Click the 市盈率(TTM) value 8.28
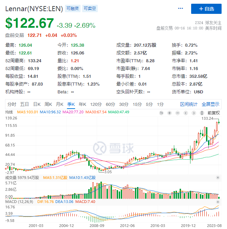The height and width of the screenshot is (229, 227). [150, 61]
